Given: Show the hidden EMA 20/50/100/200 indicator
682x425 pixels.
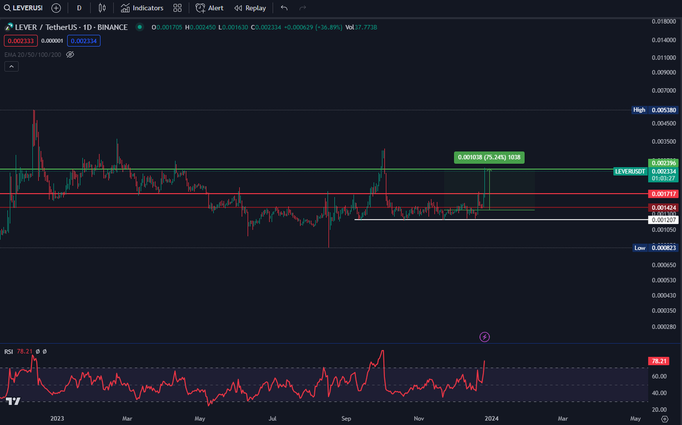Looking at the screenshot, I should (70, 55).
